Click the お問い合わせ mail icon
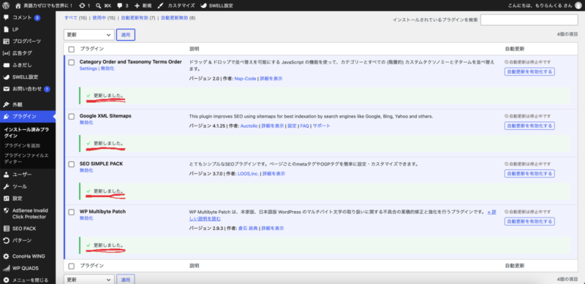Screen dimensions: 585x284 [x=6, y=89]
